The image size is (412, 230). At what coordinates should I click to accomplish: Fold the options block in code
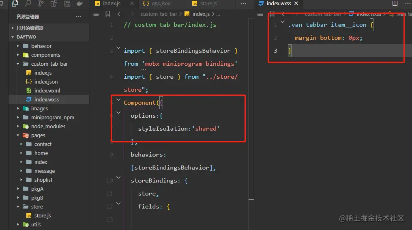click(x=118, y=112)
